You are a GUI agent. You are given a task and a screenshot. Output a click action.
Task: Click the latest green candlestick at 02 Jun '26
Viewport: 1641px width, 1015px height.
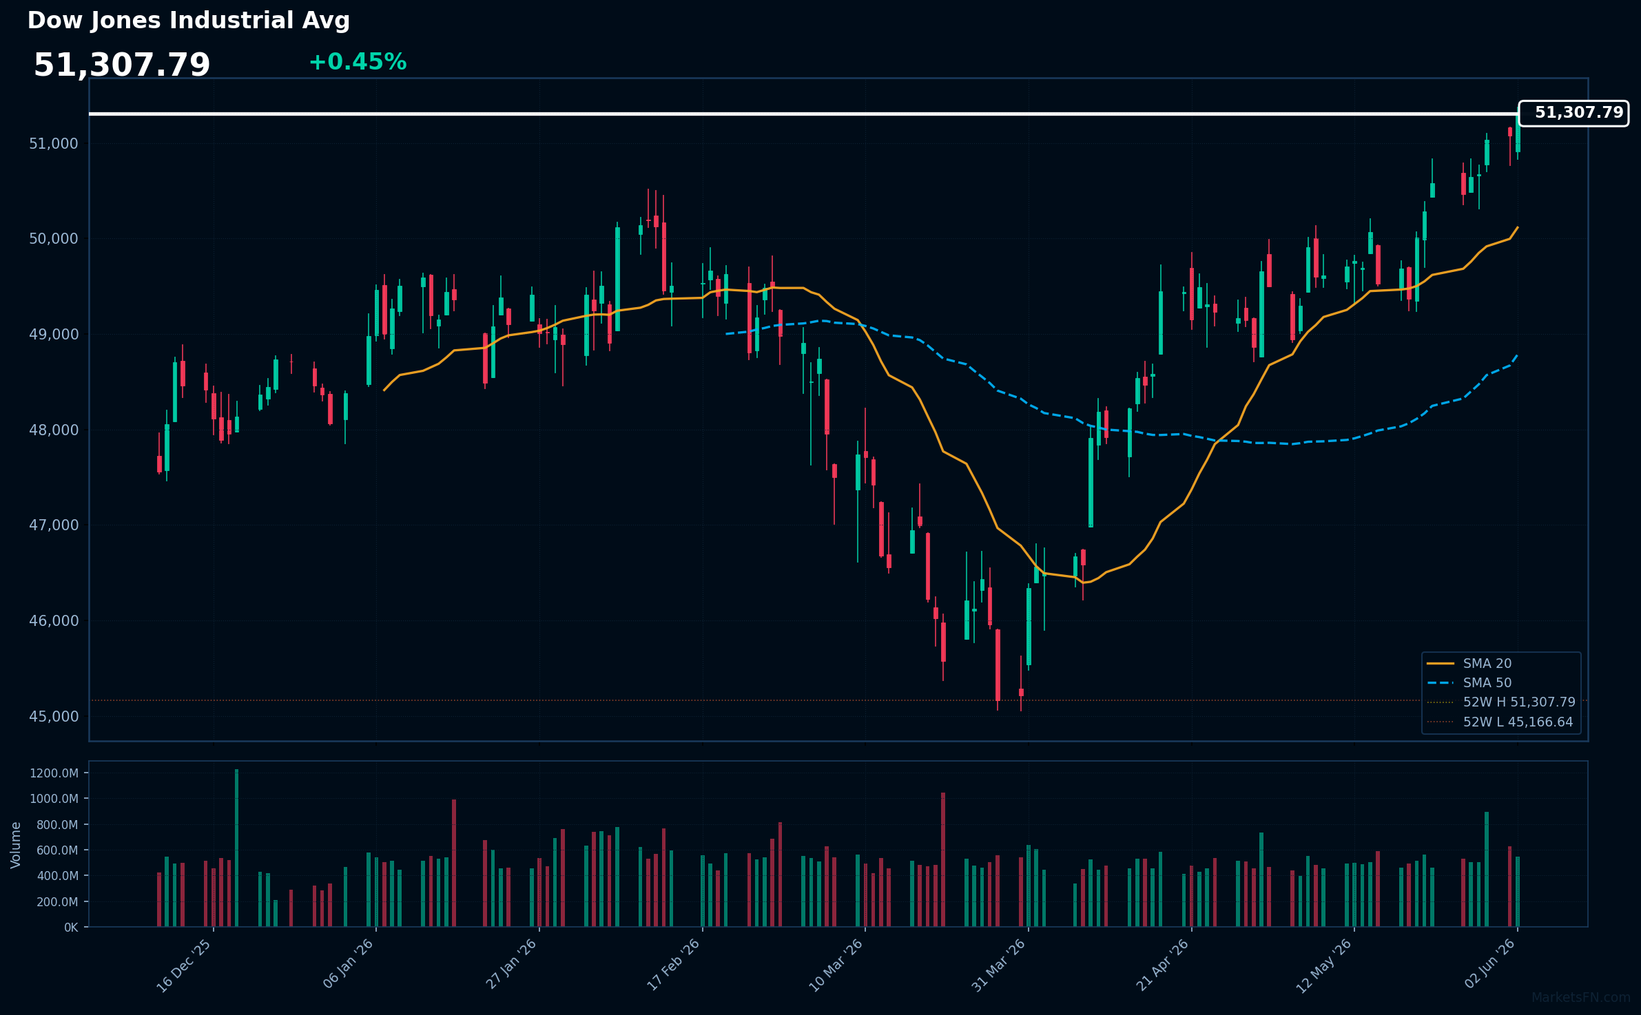pos(1518,134)
